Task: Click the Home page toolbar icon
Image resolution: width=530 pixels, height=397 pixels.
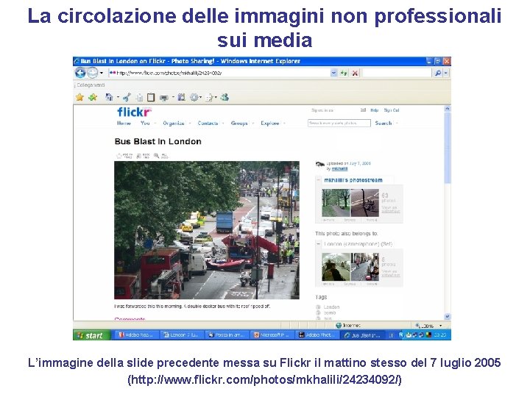Action: (109, 97)
